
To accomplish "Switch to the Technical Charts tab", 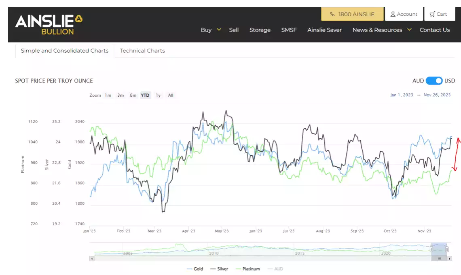I will (142, 51).
